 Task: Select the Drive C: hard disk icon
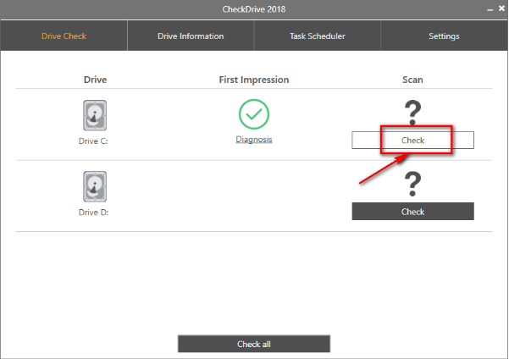pyautogui.click(x=95, y=115)
